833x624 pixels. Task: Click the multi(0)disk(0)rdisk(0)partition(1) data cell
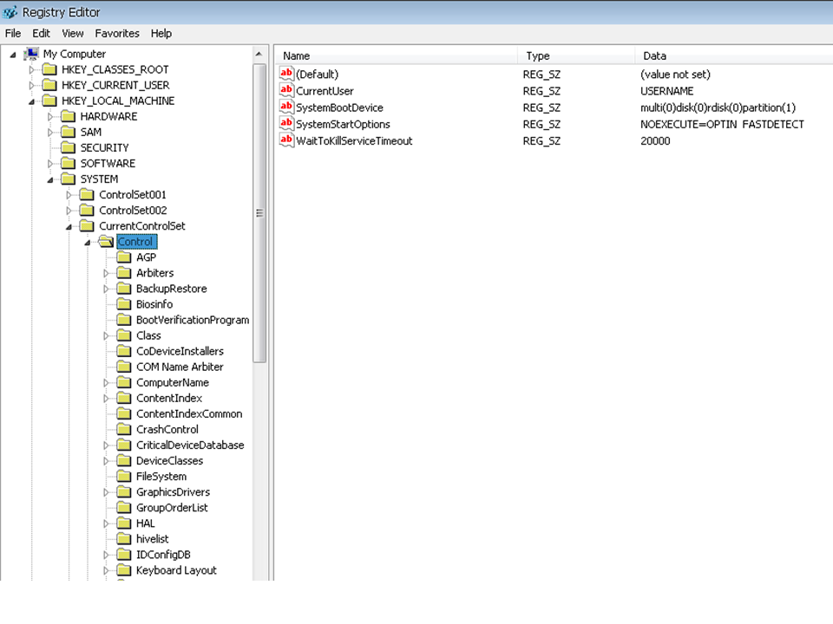tap(718, 107)
